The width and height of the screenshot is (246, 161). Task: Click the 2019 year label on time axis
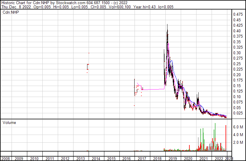(173, 159)
